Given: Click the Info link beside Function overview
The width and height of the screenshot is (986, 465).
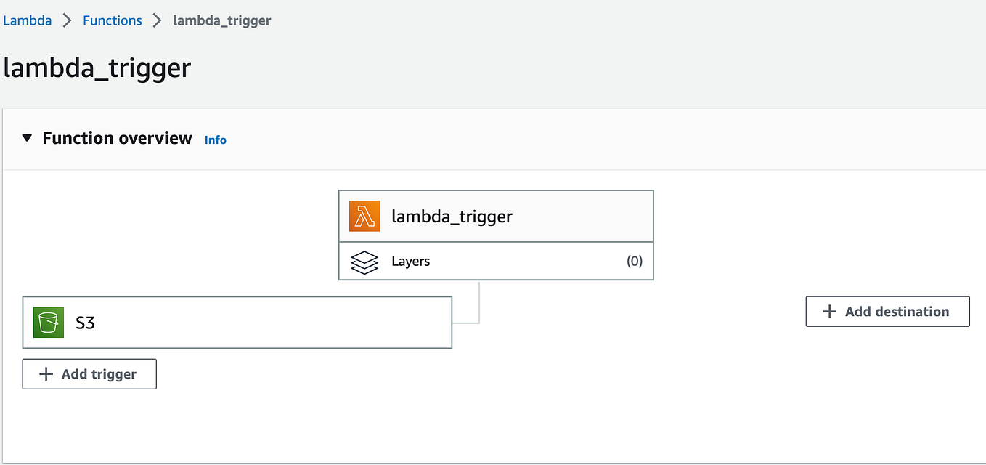Looking at the screenshot, I should tap(215, 139).
